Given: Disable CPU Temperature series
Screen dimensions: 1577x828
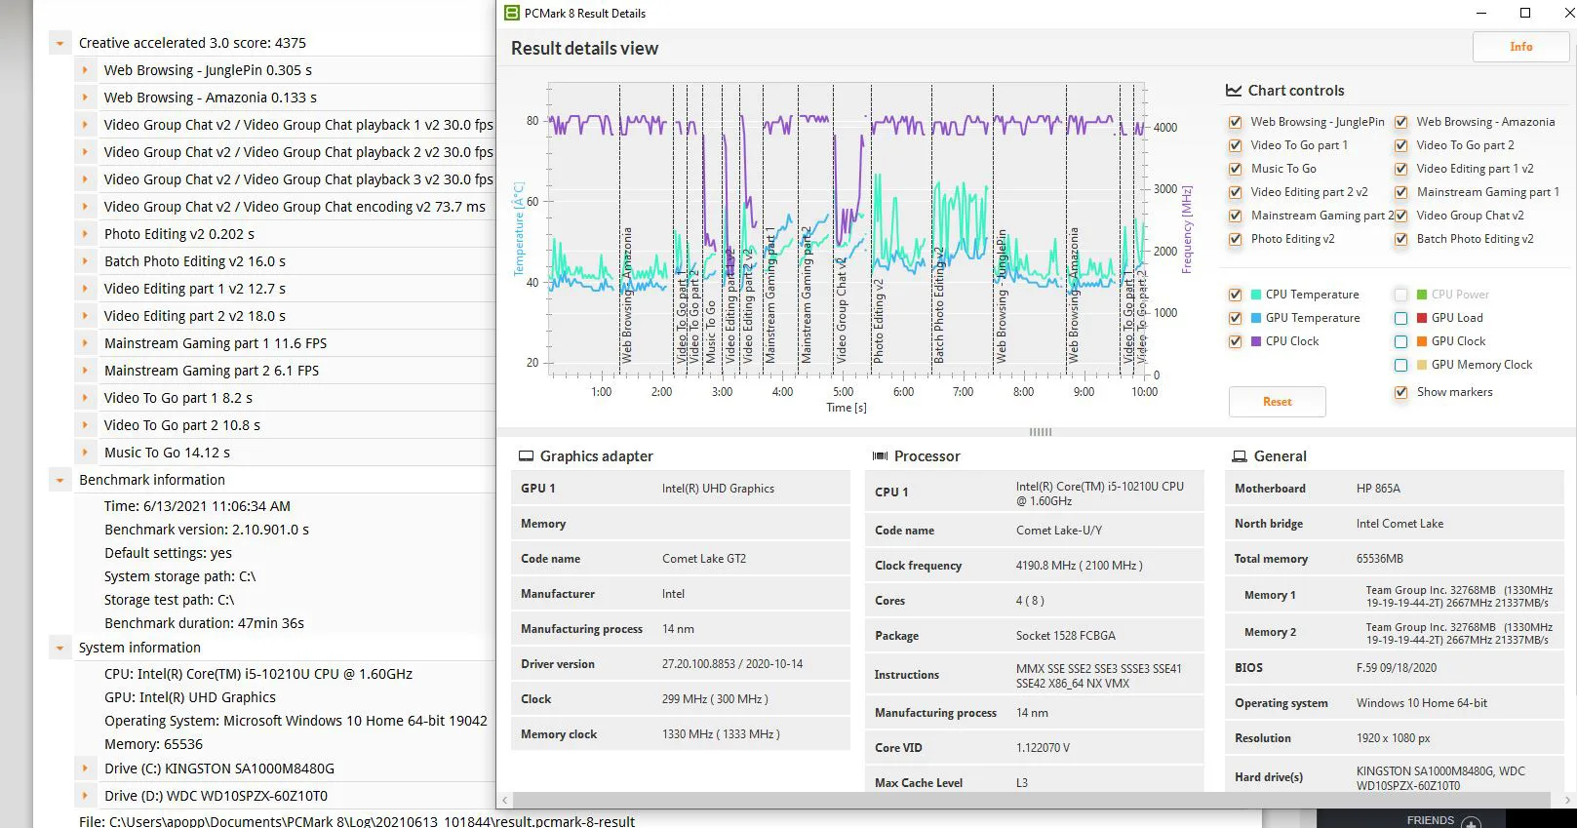Looking at the screenshot, I should 1235,295.
